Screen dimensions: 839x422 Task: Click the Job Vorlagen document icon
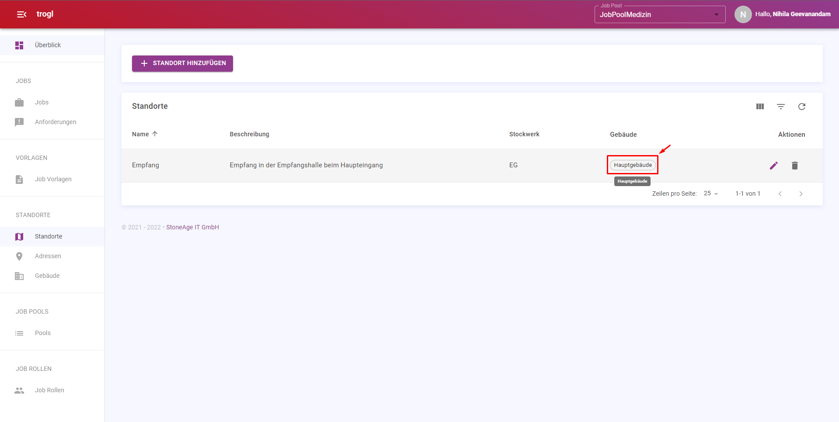click(19, 180)
